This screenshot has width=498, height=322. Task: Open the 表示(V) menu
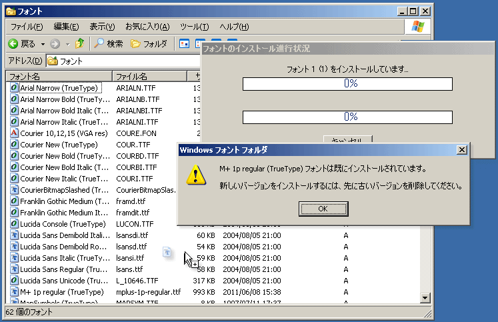[102, 27]
